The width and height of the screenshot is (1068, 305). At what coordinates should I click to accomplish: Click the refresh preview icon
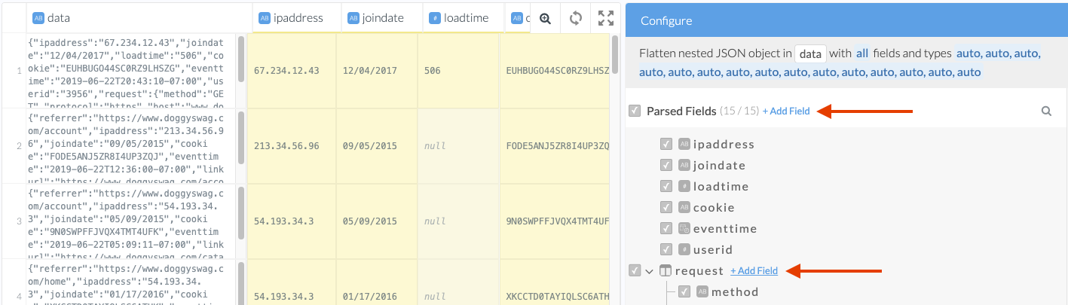click(x=576, y=18)
